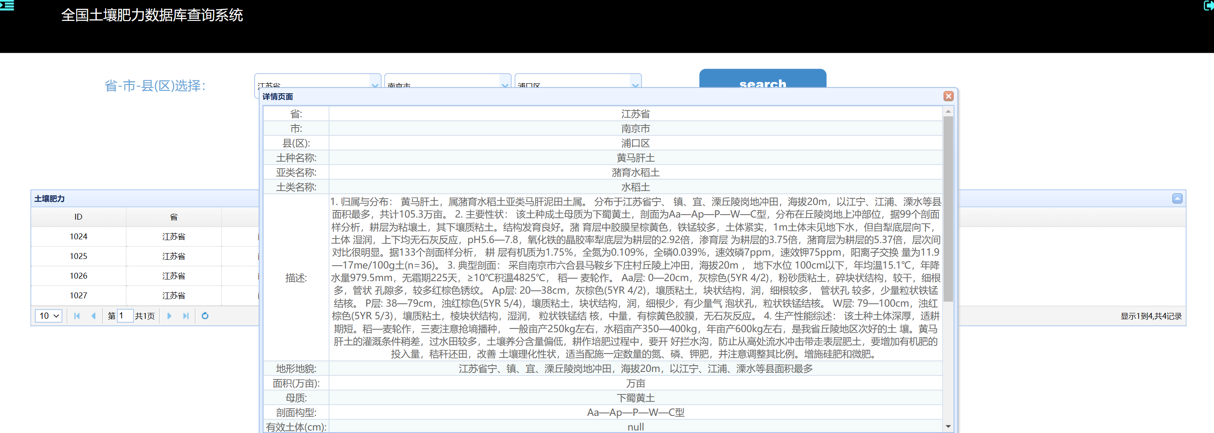Click the 剖面构型 row label

click(x=296, y=413)
